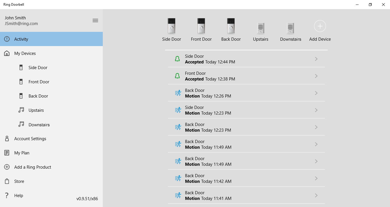Click the Store shopping bag icon

[7, 181]
